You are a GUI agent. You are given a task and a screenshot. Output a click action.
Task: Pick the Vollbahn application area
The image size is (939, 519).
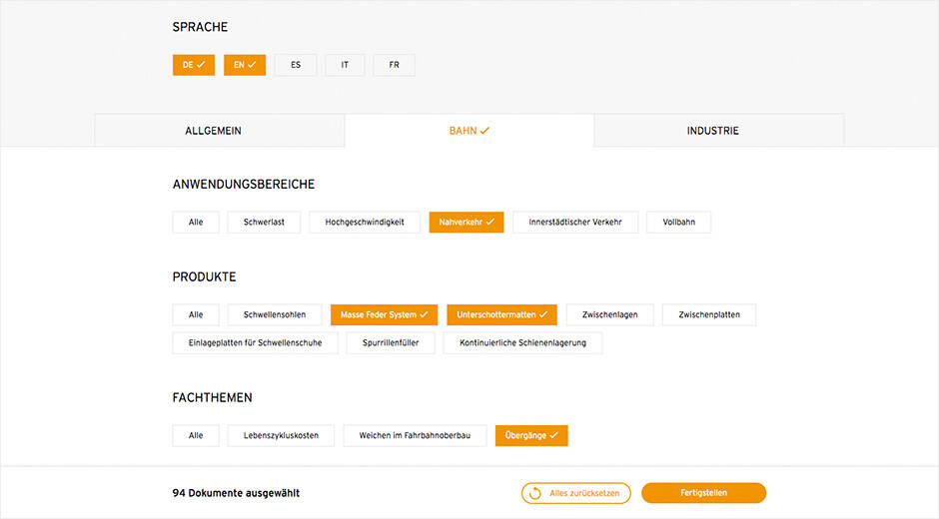[678, 222]
